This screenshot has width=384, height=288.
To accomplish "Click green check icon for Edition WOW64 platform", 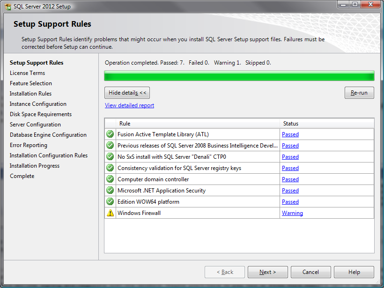I will pyautogui.click(x=110, y=201).
